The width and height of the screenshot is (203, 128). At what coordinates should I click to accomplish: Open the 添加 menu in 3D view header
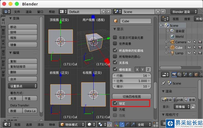(41, 125)
